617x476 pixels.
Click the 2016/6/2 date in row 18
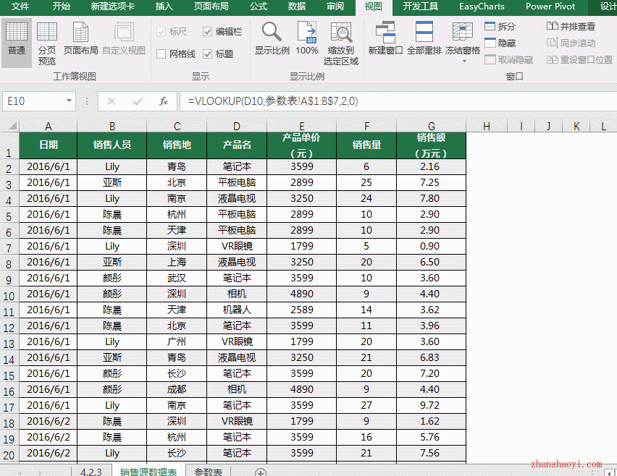pos(48,421)
